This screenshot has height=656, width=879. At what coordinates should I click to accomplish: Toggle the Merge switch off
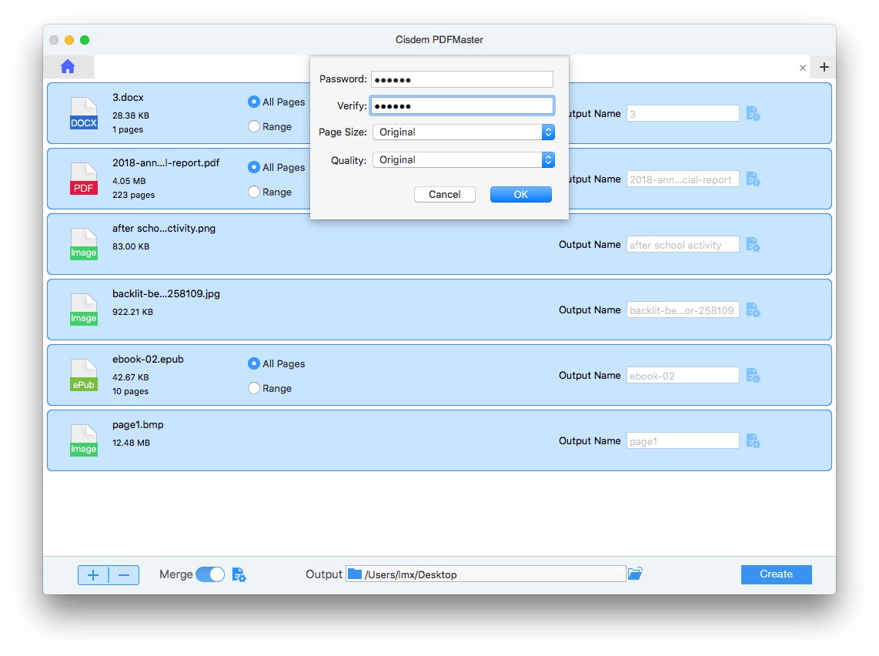click(210, 574)
